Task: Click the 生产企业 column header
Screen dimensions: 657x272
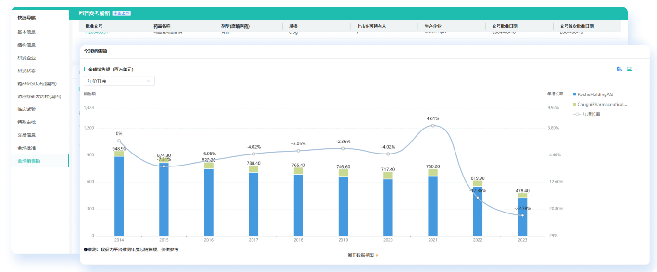Action: 433,26
